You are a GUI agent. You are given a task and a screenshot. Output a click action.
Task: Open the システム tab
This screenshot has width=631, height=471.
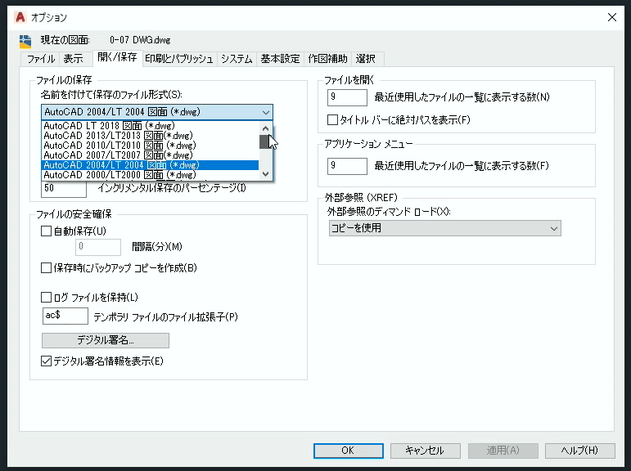coord(237,59)
